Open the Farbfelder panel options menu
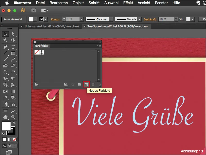Image resolution: width=206 pixels, height=155 pixels. (99, 46)
